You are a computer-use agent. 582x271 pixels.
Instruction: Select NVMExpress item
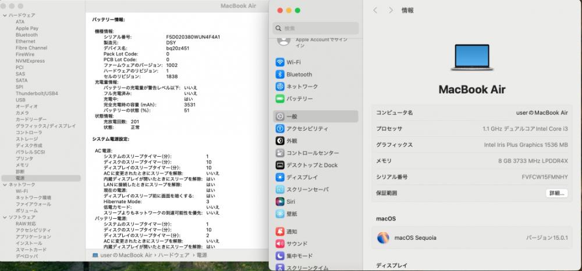click(x=30, y=61)
